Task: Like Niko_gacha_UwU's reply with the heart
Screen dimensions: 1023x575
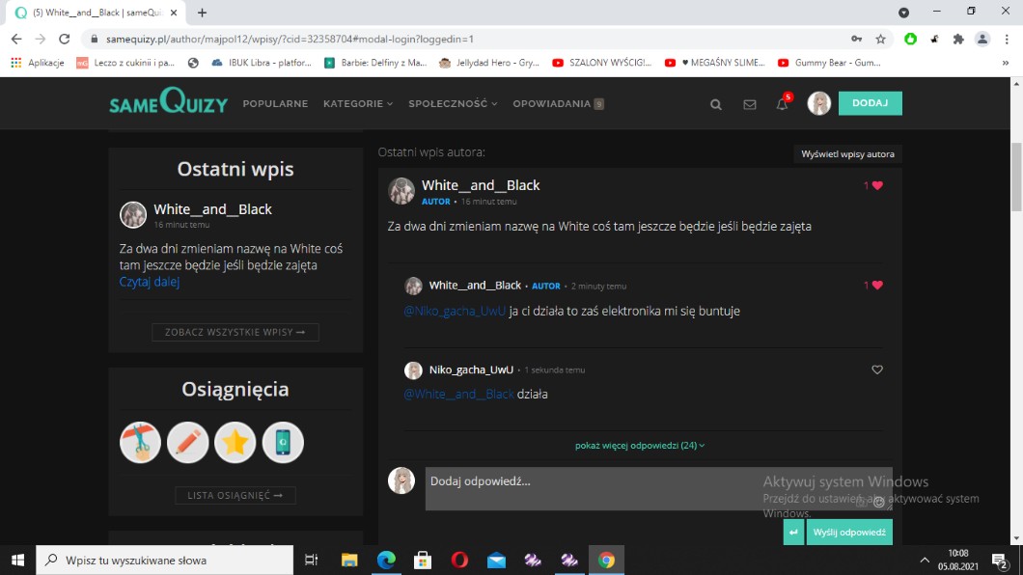Action: click(877, 370)
